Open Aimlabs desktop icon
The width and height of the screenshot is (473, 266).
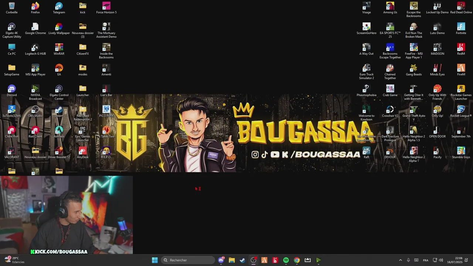(59, 132)
